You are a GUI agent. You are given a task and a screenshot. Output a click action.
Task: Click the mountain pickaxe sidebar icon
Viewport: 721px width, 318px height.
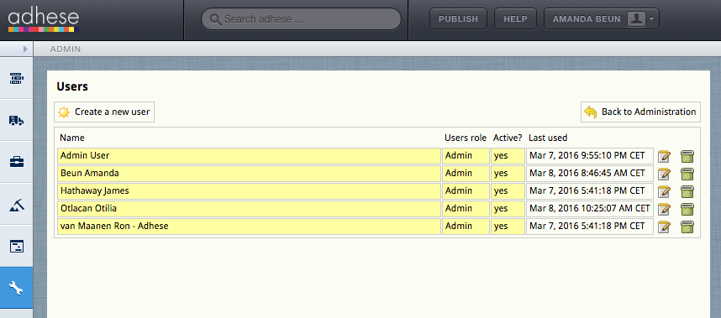point(16,204)
